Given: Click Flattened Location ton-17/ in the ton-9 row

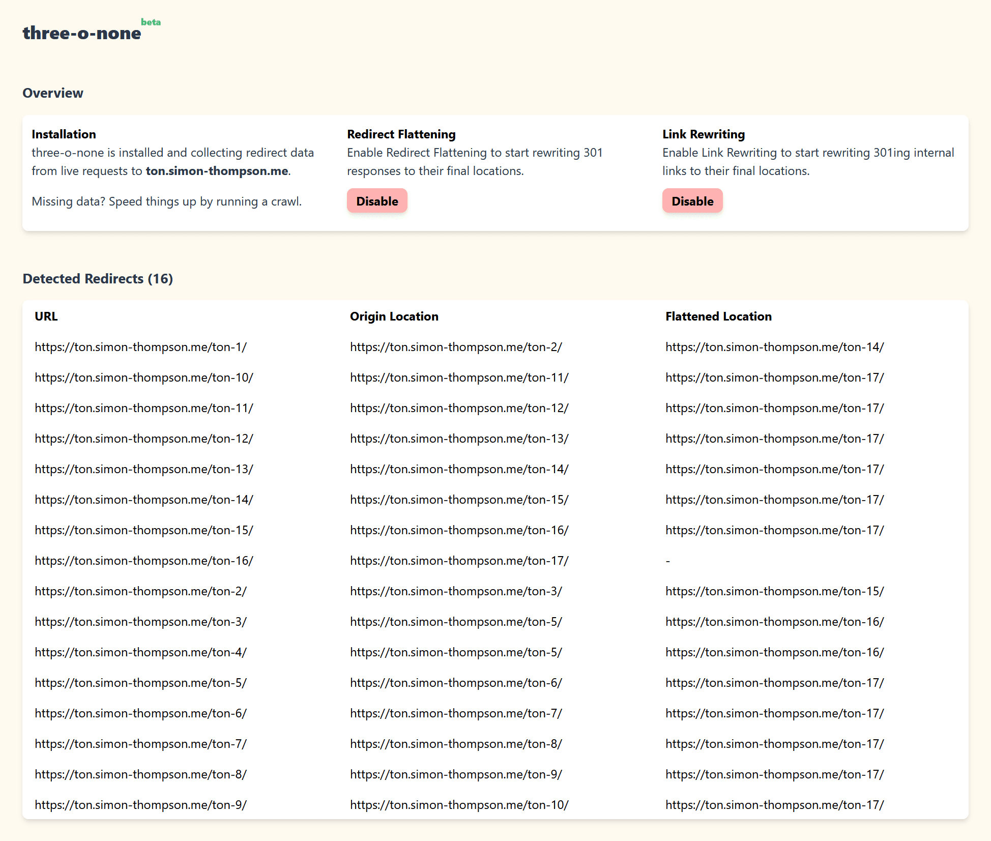Looking at the screenshot, I should pyautogui.click(x=775, y=805).
